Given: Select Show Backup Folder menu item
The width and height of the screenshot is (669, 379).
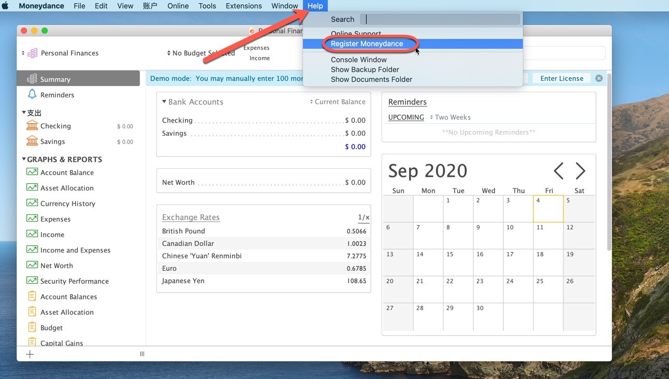Looking at the screenshot, I should click(x=365, y=69).
